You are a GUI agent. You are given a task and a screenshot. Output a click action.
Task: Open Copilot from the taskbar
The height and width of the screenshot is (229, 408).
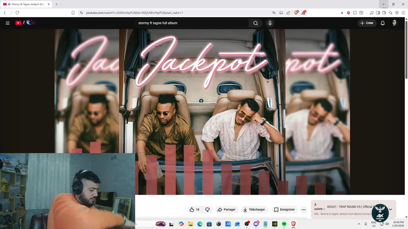(181, 224)
